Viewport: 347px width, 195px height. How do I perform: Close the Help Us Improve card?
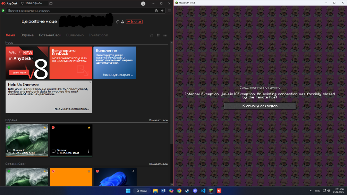click(90, 82)
